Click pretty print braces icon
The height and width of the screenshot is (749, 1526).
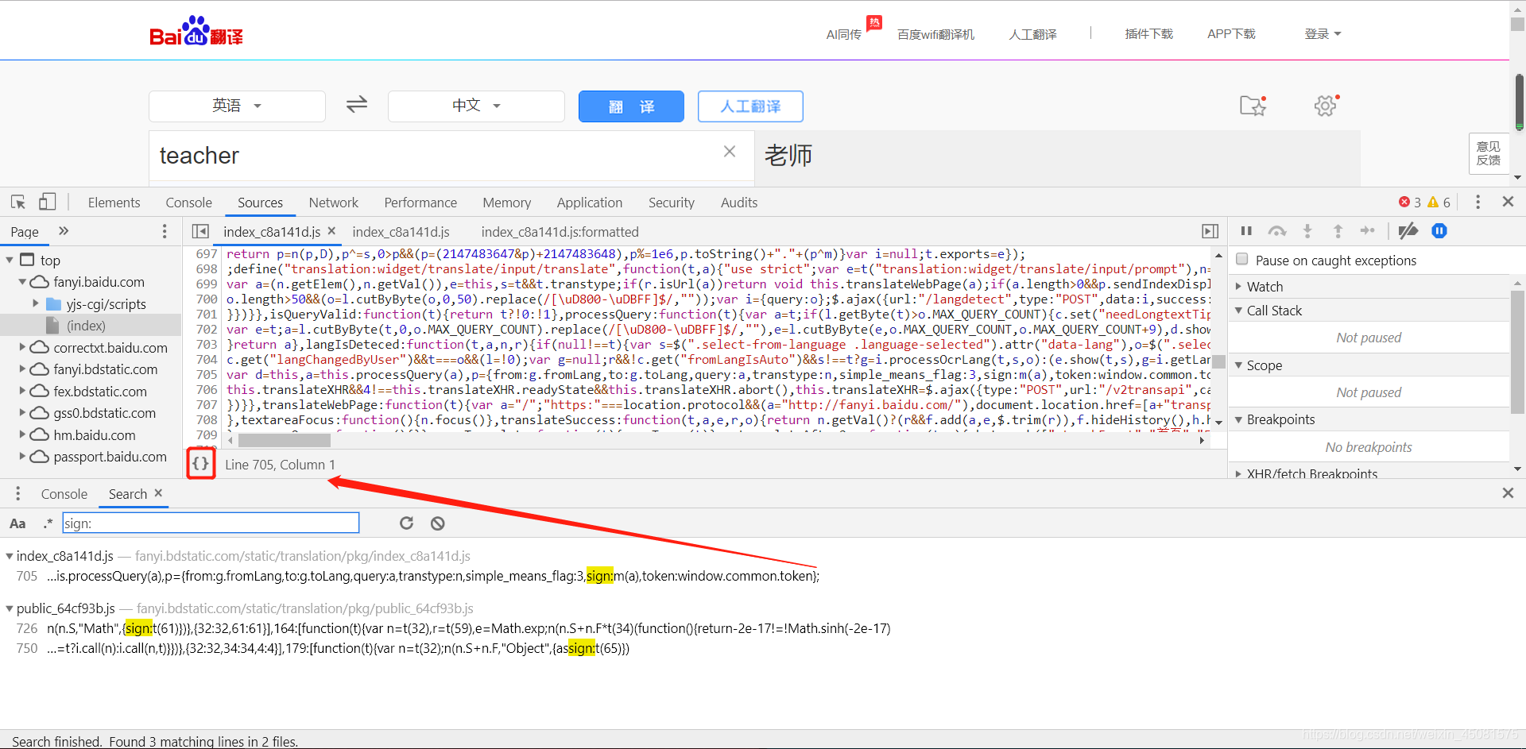coord(201,464)
